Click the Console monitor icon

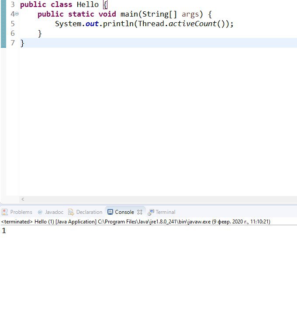[110, 212]
